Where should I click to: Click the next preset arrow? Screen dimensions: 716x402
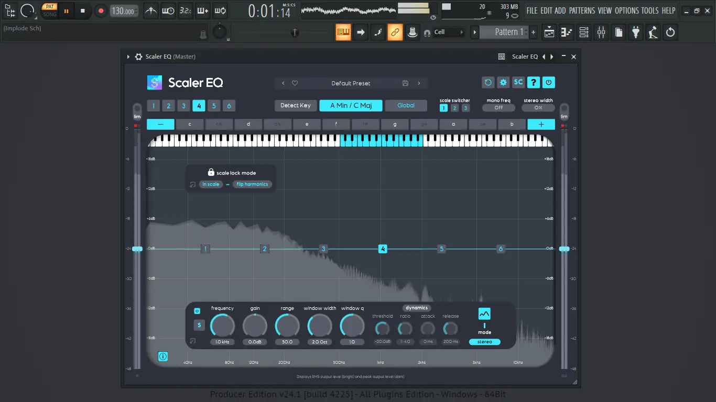coord(419,83)
